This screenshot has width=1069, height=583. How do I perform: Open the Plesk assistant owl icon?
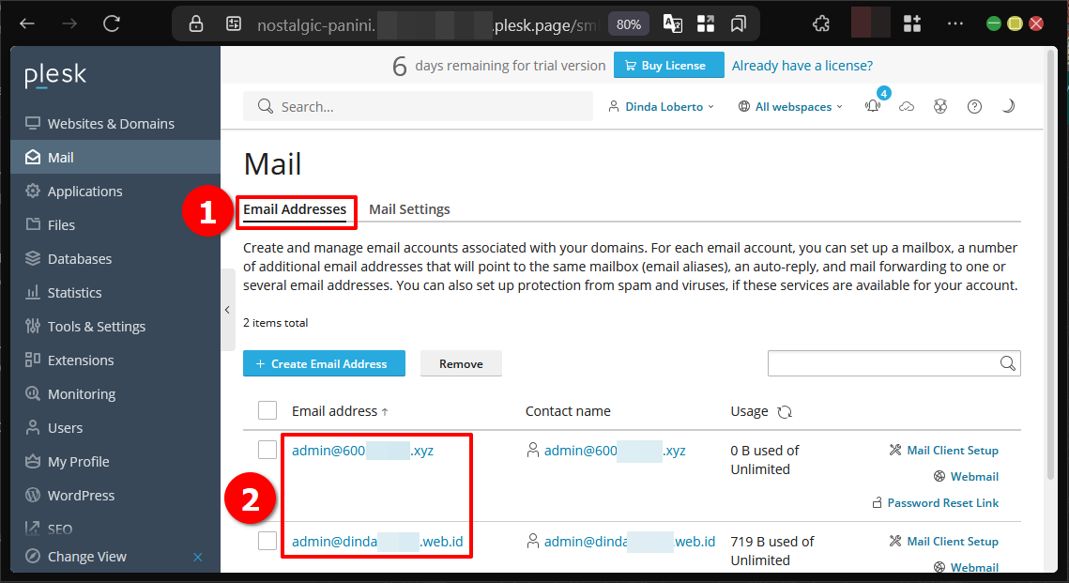pyautogui.click(x=940, y=106)
